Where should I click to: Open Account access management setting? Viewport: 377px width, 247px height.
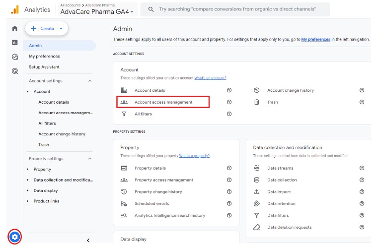point(163,102)
